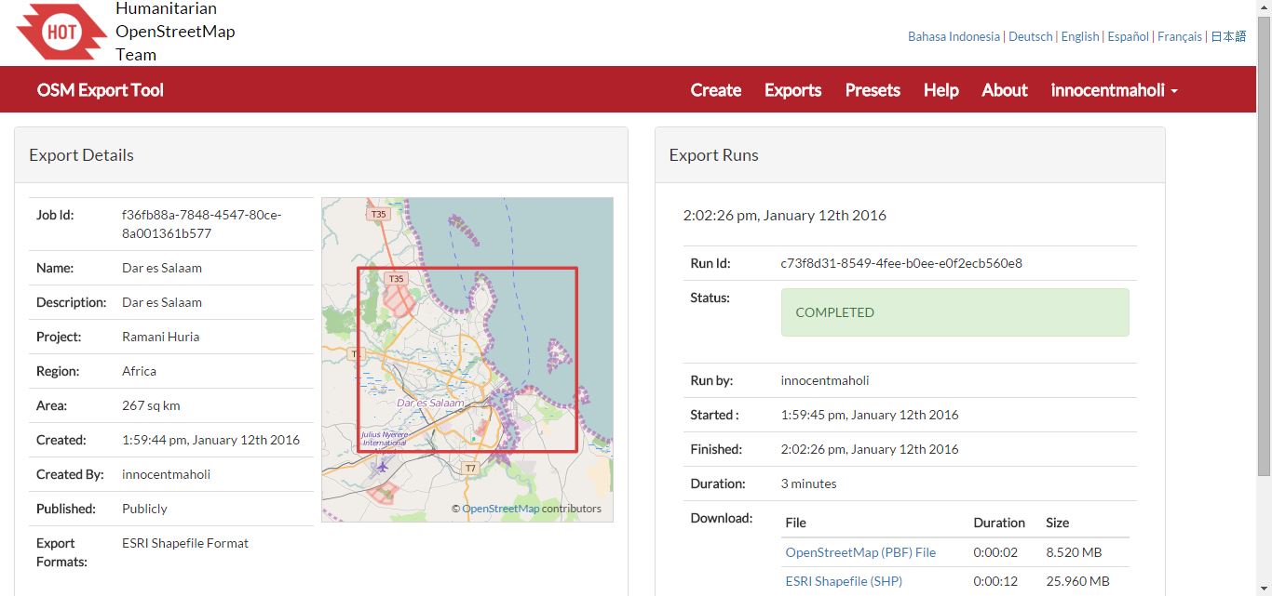1272x596 pixels.
Task: Click the Dar es Salaam map preview
Action: point(467,359)
